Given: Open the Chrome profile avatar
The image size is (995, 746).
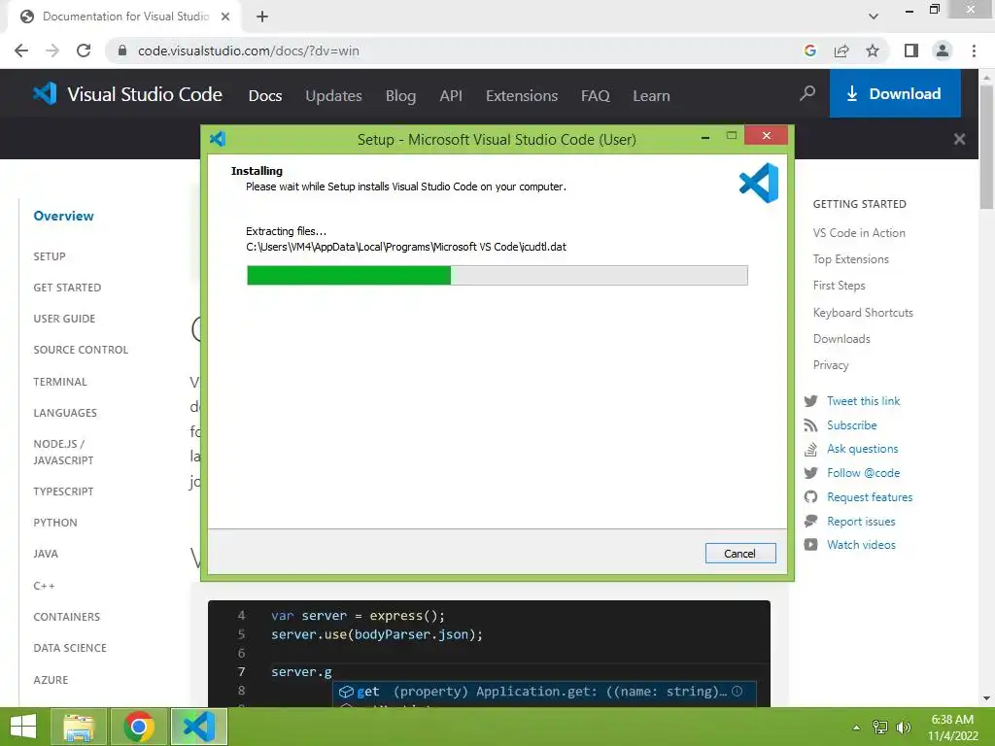Looking at the screenshot, I should click(943, 51).
